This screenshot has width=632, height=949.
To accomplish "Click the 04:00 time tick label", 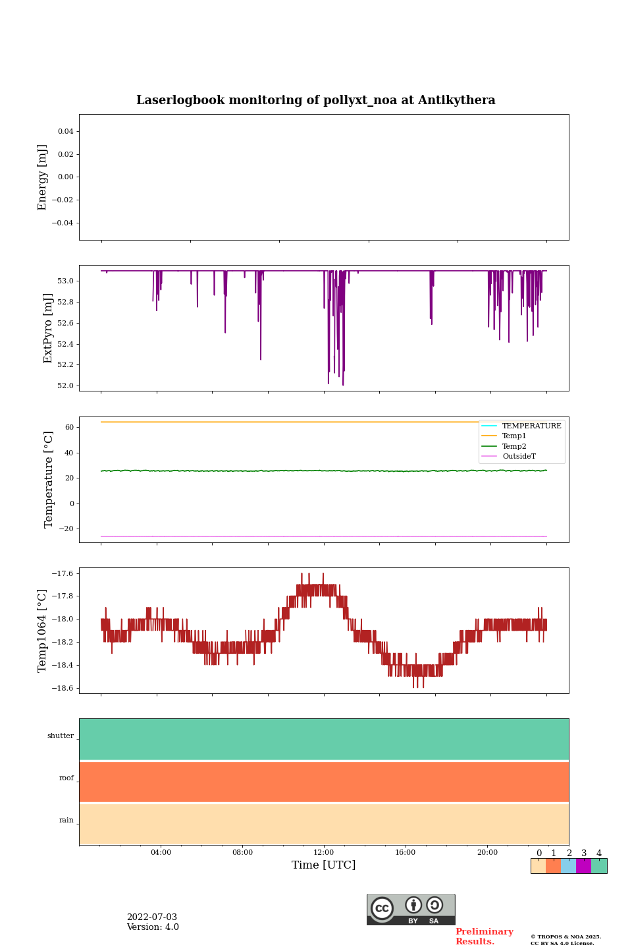I will click(161, 852).
